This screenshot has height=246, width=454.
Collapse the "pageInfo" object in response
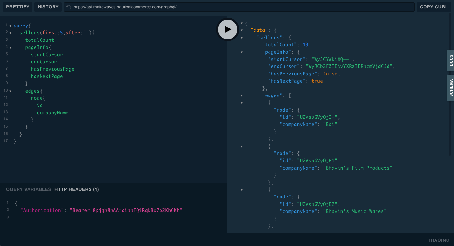242,52
